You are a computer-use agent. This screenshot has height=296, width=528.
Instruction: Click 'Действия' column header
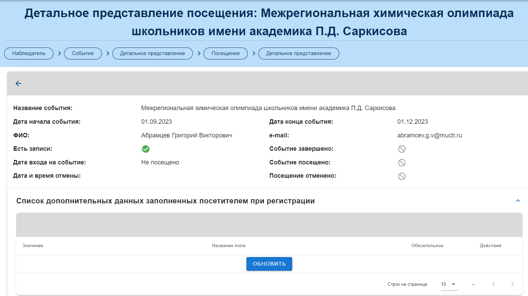point(490,246)
